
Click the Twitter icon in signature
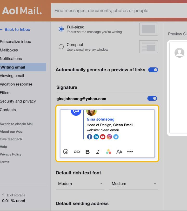pos(116,137)
